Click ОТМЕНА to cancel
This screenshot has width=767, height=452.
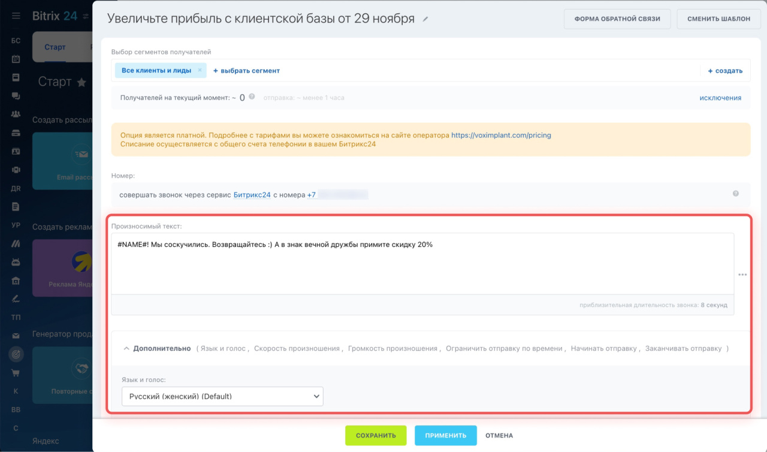pos(499,436)
